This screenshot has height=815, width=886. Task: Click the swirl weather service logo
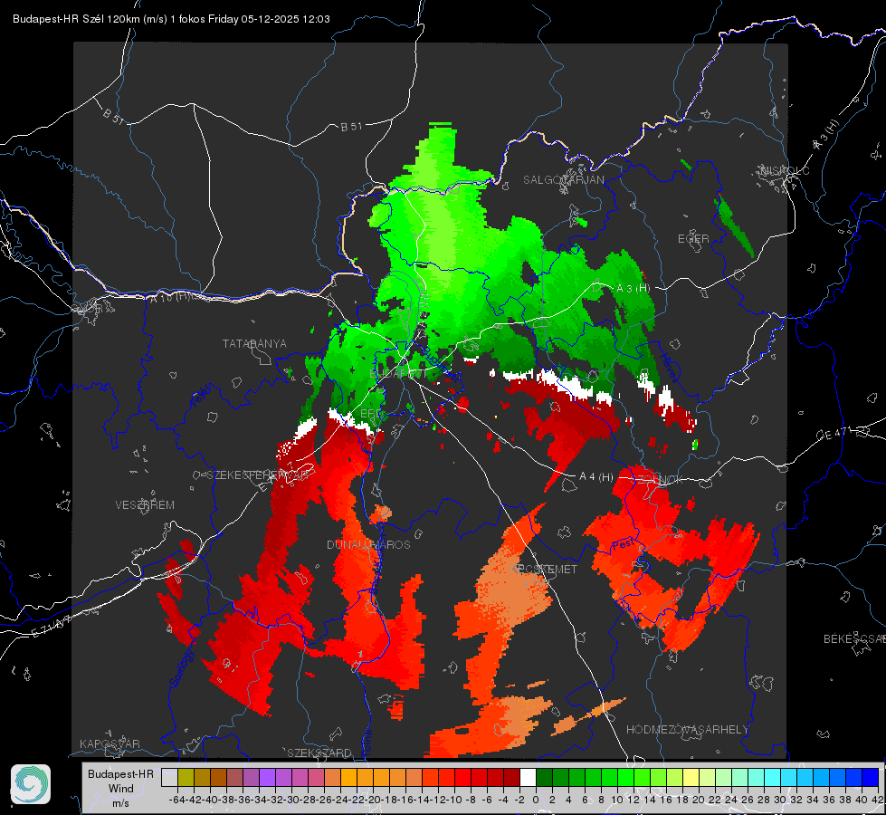(x=31, y=784)
